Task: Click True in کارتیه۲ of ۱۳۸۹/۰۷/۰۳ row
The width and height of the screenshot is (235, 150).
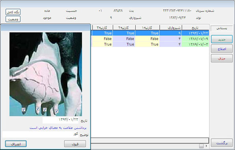Action: coord(131,44)
